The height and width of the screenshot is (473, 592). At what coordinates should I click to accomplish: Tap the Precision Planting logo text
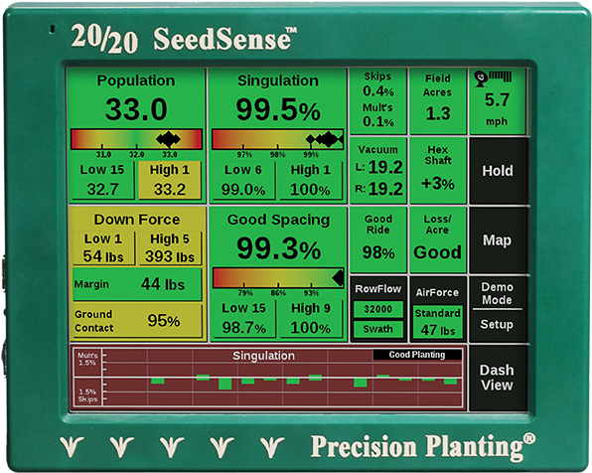(x=422, y=447)
